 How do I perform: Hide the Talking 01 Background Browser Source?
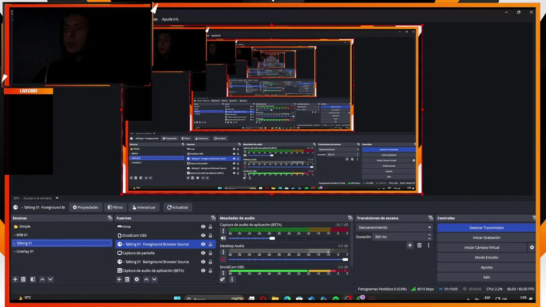203,262
